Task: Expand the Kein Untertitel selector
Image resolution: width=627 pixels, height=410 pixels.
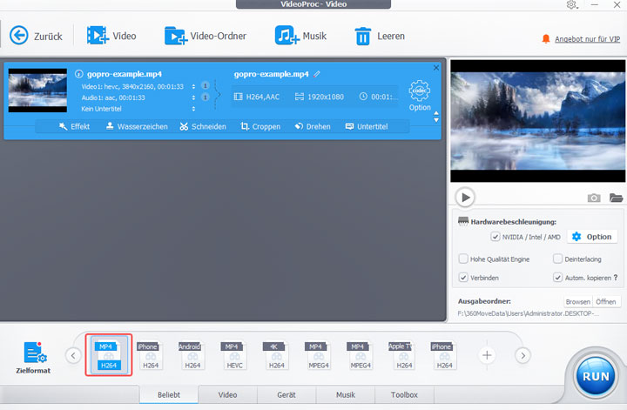Action: click(193, 109)
